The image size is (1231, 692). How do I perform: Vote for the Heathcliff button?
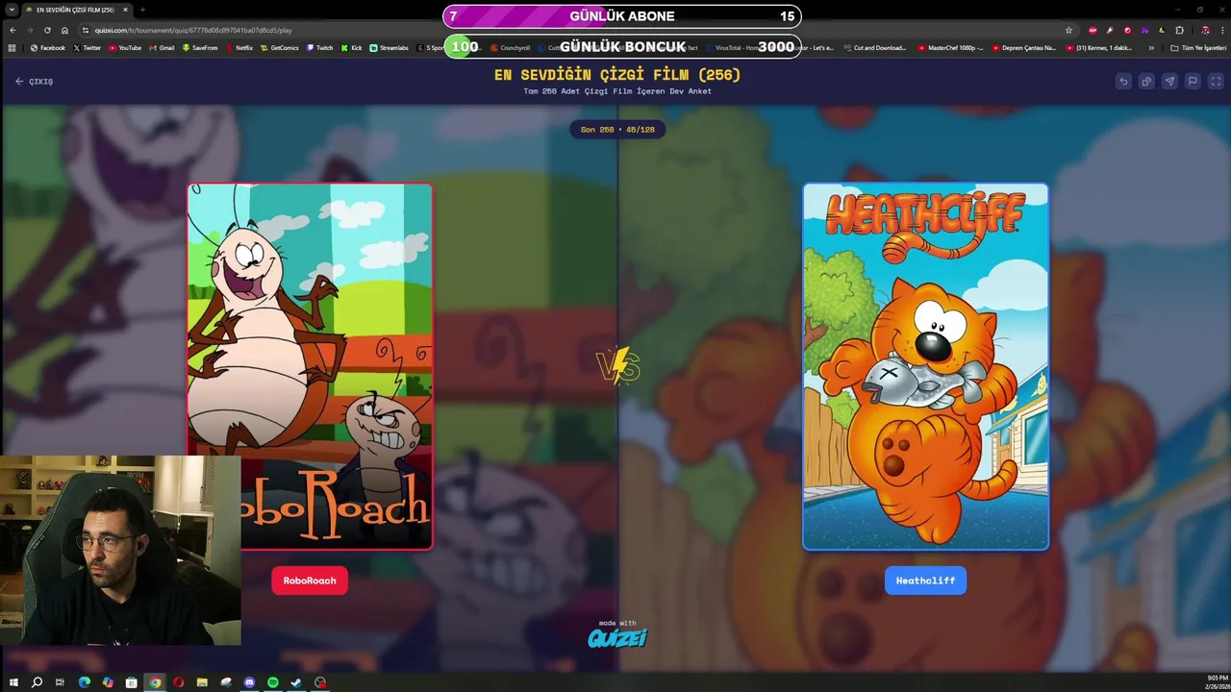click(x=925, y=581)
